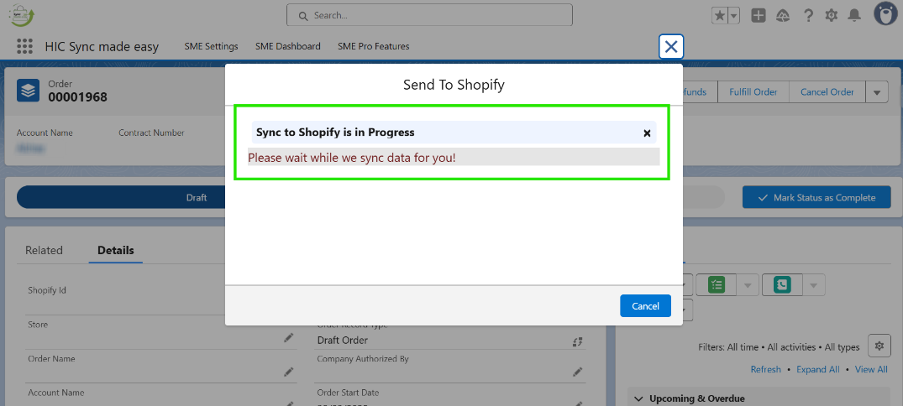This screenshot has width=903, height=406.
Task: Click the favorites star icon
Action: coord(720,15)
